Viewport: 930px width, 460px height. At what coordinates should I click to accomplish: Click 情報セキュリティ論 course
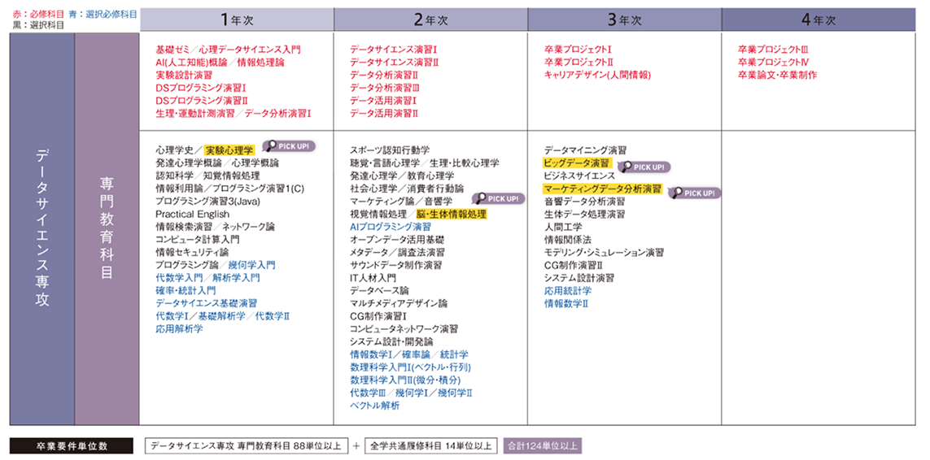192,252
